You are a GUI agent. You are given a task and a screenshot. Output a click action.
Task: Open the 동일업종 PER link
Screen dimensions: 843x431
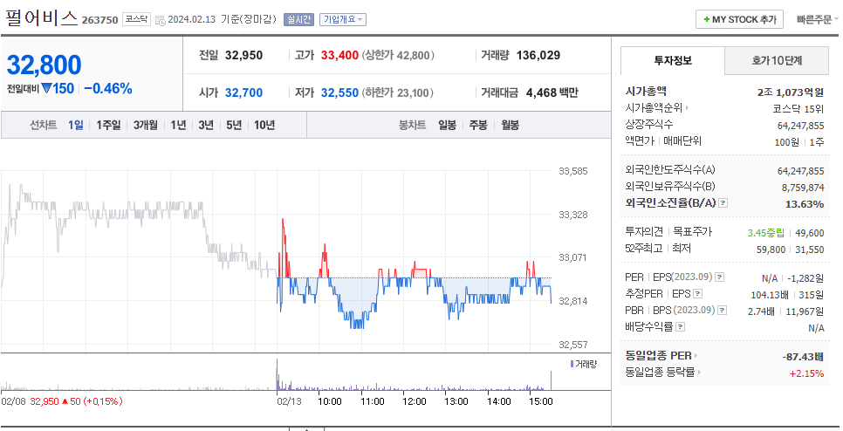click(x=658, y=356)
